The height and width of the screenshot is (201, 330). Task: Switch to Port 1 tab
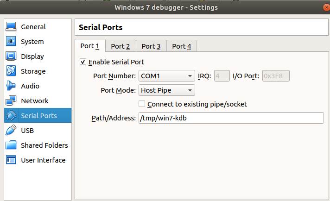pos(90,46)
